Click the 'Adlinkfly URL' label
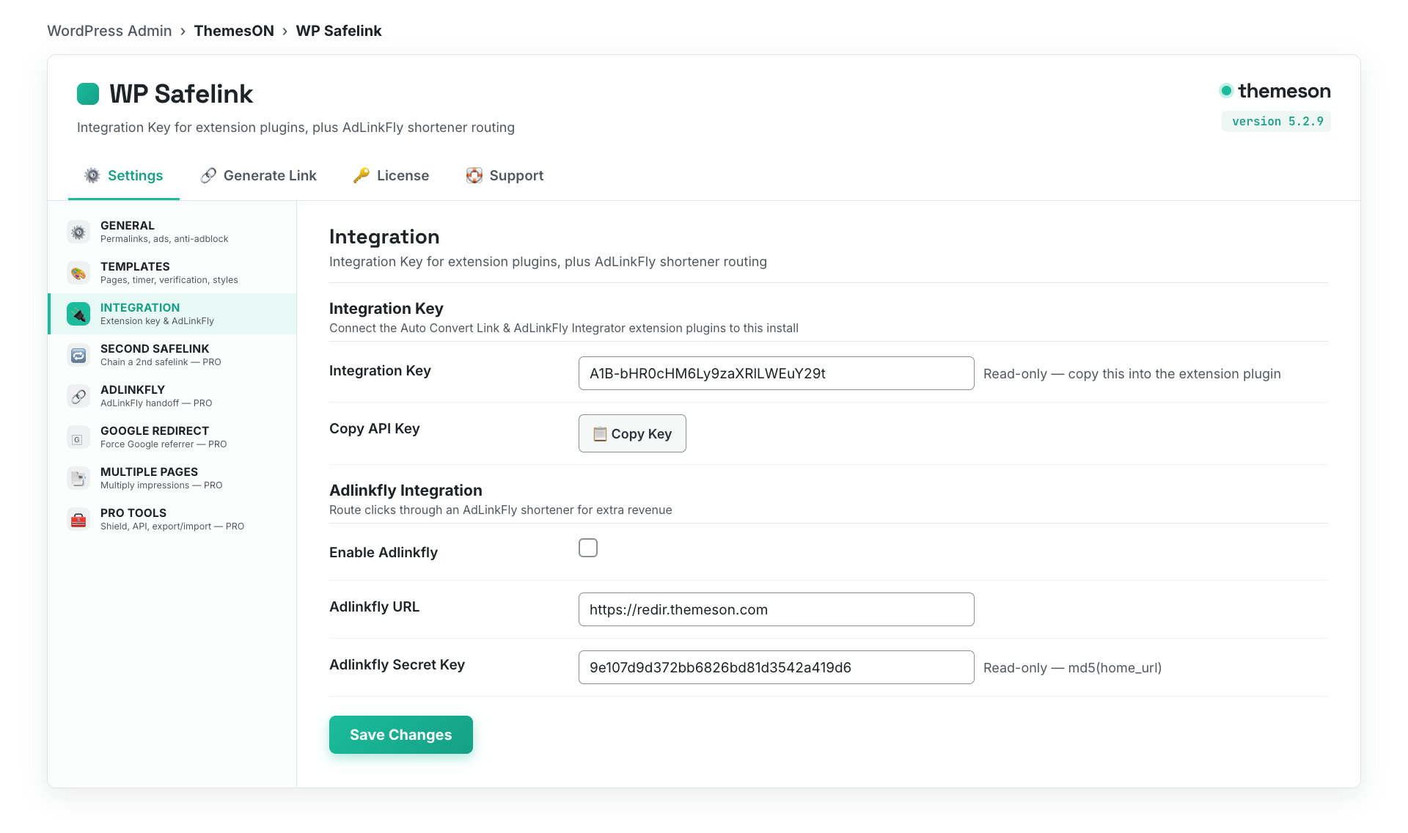 (374, 606)
